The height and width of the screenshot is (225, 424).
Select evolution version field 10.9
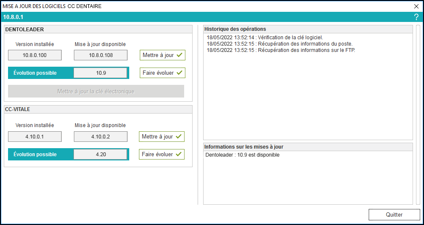click(x=101, y=73)
